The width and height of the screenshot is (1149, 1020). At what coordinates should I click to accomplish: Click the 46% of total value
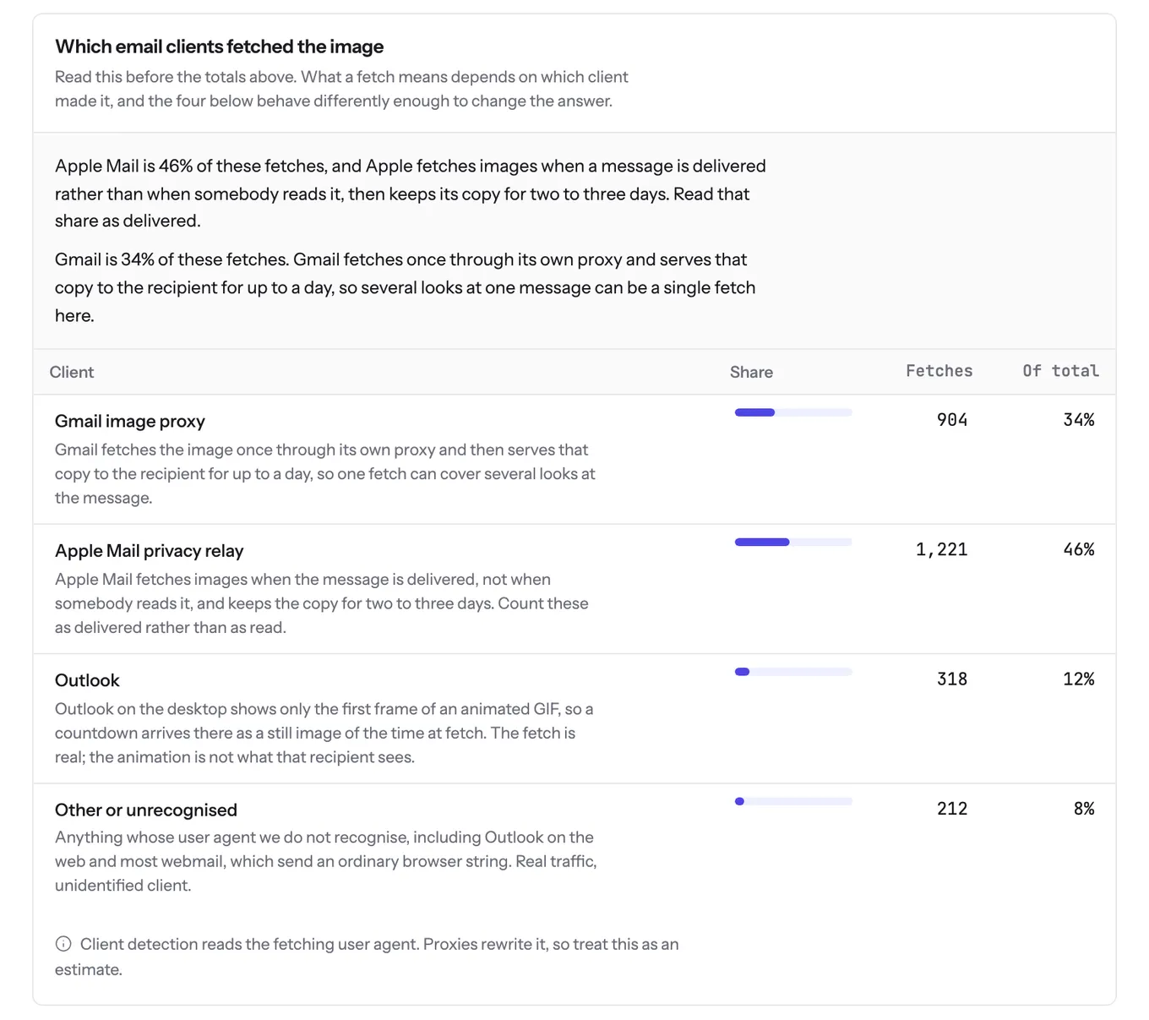click(1079, 549)
